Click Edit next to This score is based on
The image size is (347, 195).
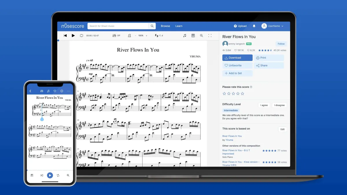(x=283, y=129)
